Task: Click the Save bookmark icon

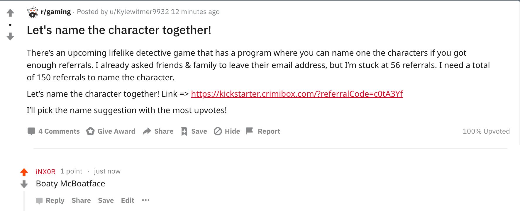Action: tap(184, 131)
